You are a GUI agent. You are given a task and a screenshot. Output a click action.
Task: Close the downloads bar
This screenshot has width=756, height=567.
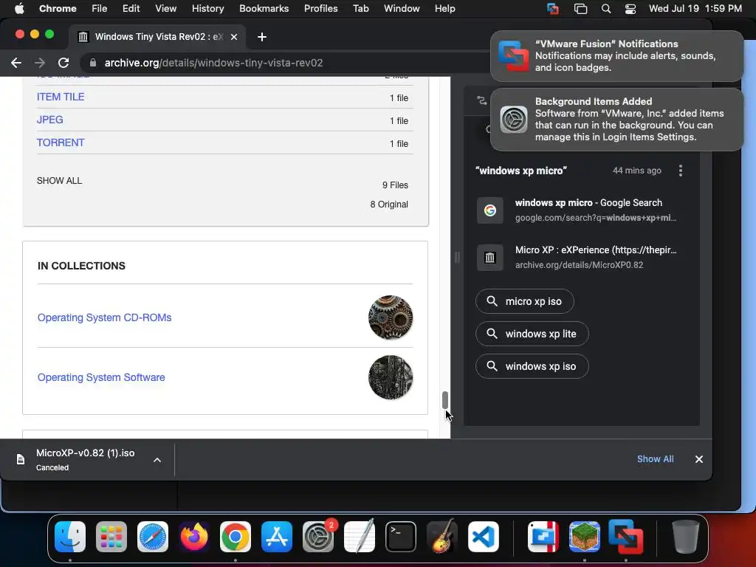tap(698, 459)
